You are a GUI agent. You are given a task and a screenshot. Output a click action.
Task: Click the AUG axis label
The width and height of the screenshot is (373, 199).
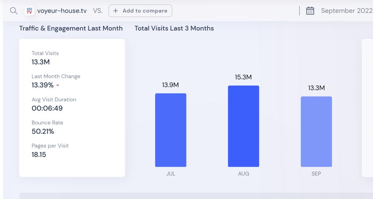243,174
